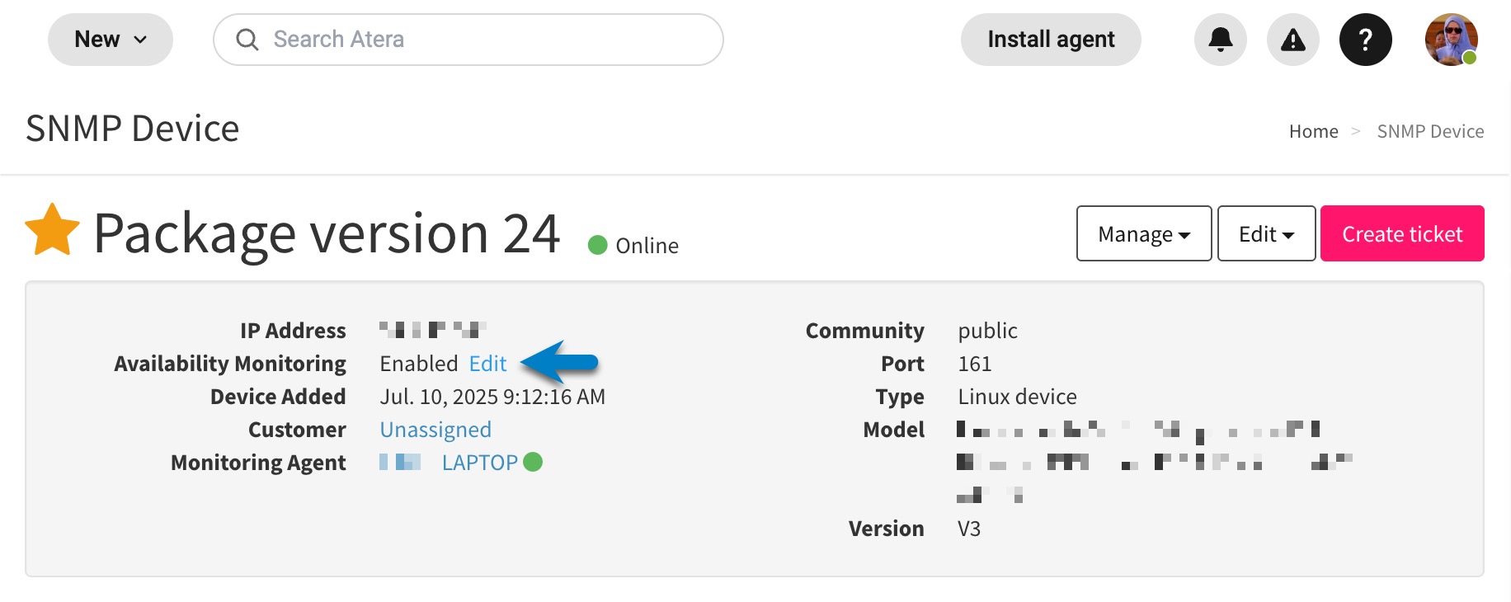
Task: Expand the New dropdown button
Action: pyautogui.click(x=111, y=40)
